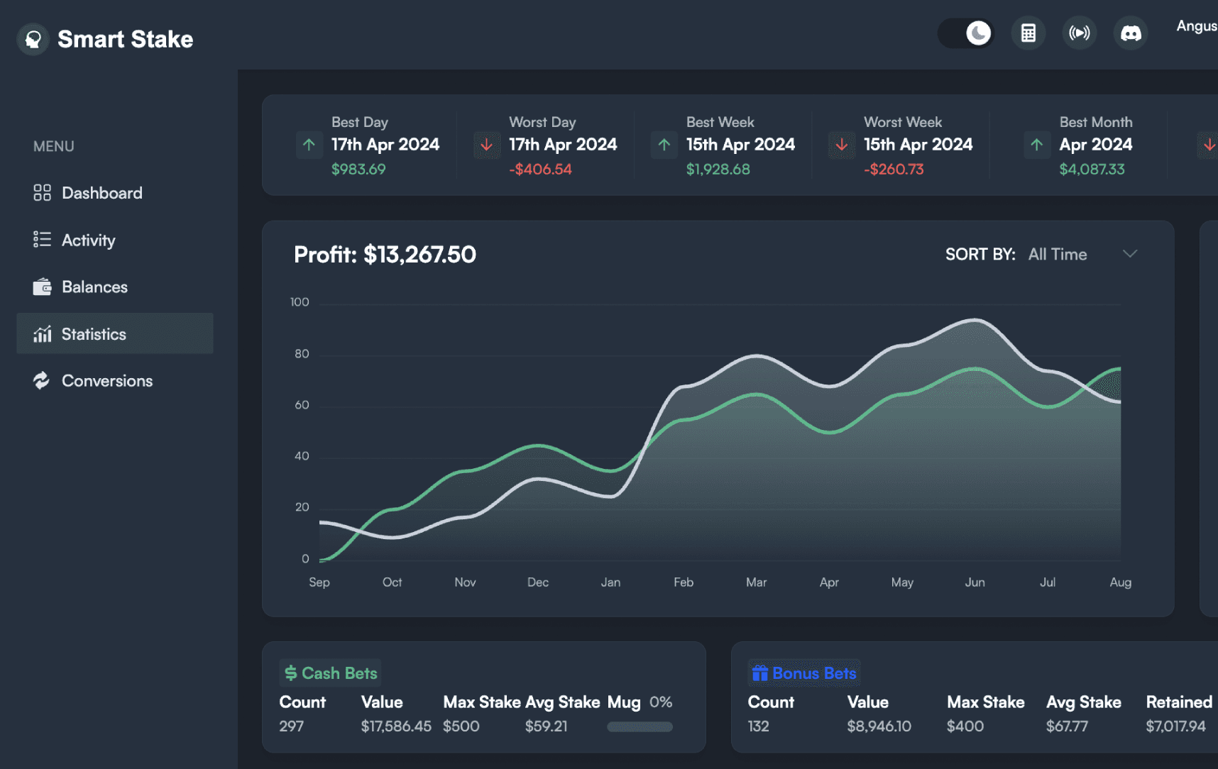Click the Best Month up-arrow icon

tap(1037, 145)
